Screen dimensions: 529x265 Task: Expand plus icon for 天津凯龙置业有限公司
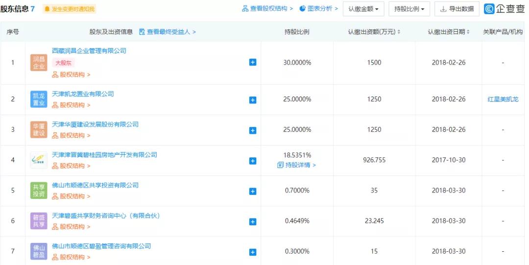(x=253, y=100)
